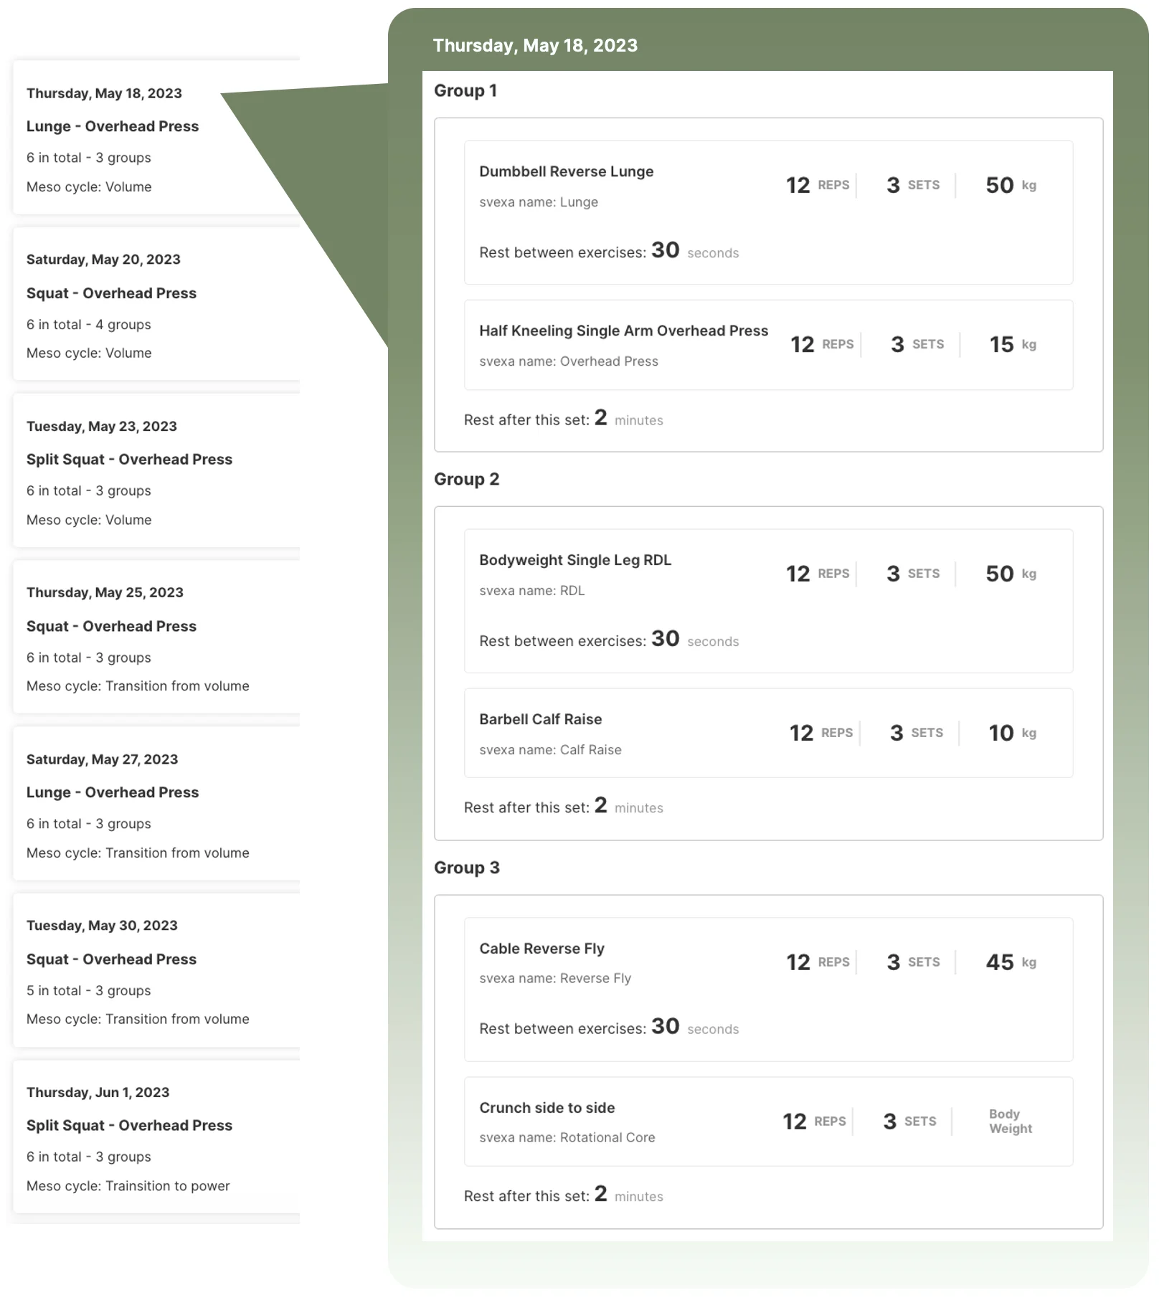Select the Thursday, May 25, 2023 workout card
Screen dimensions: 1159x1305
pyautogui.click(x=143, y=637)
